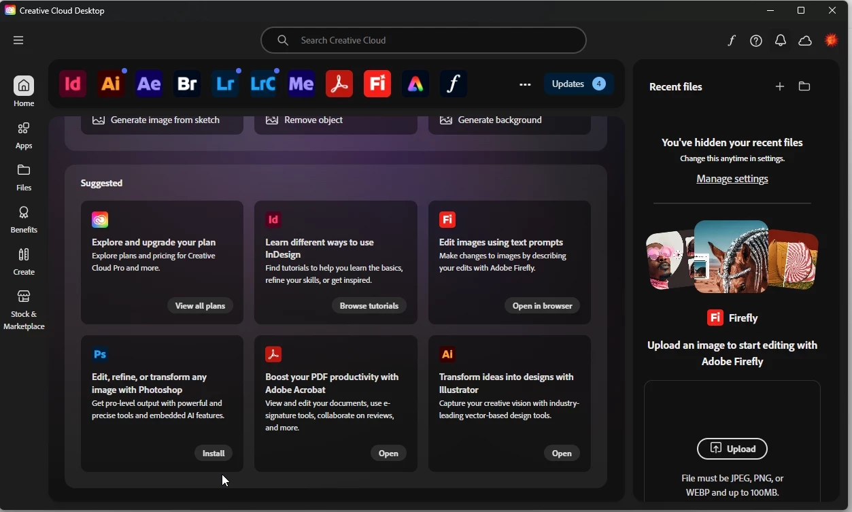
Task: Launch Illustrator from the app bar
Action: [111, 84]
